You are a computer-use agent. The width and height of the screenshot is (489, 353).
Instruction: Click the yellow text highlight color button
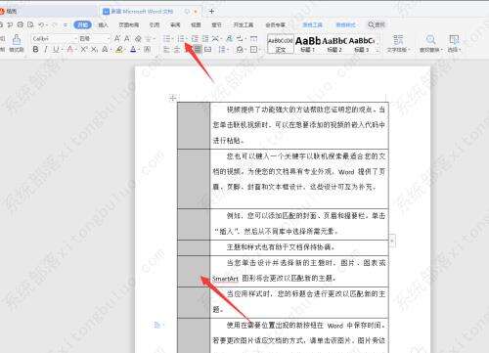[x=119, y=49]
